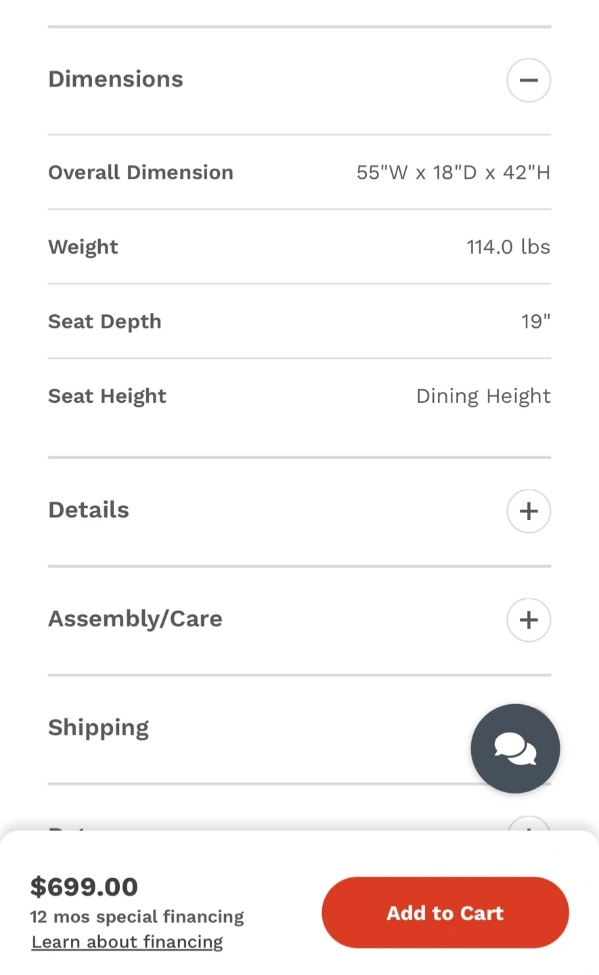This screenshot has height=975, width=599.
Task: Add the item to cart
Action: click(x=445, y=913)
